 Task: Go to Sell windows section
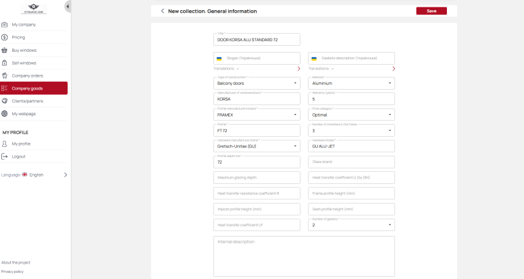34,63
